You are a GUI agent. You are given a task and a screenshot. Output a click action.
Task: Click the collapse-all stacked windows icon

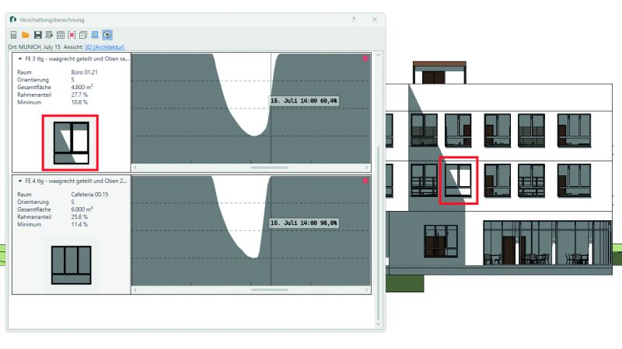click(83, 35)
